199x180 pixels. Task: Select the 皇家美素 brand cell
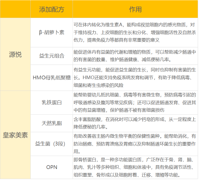click(15, 135)
